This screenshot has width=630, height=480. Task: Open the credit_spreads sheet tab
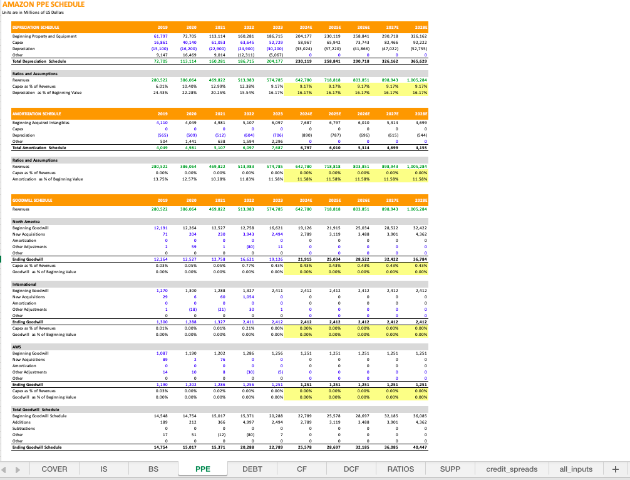pos(512,469)
